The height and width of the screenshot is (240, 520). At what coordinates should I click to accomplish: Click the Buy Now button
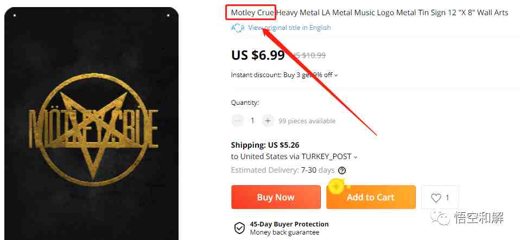pos(276,197)
